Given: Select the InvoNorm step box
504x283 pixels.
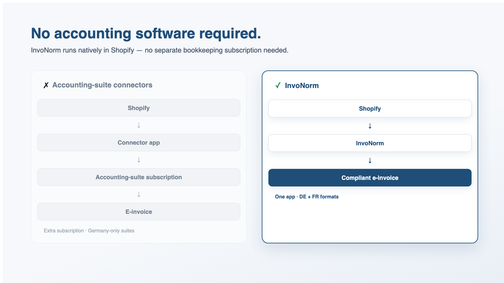Looking at the screenshot, I should (x=370, y=143).
